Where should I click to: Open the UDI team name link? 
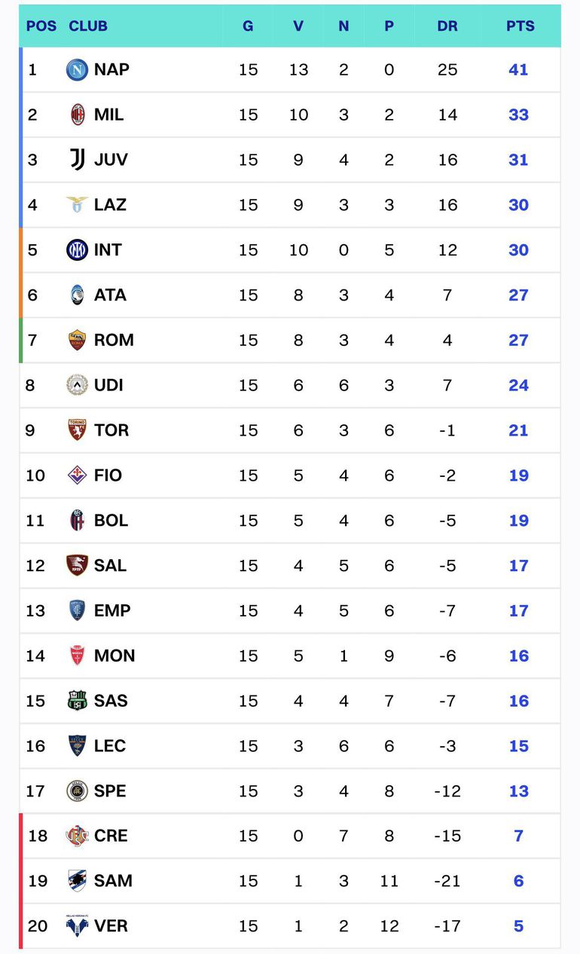pyautogui.click(x=108, y=385)
